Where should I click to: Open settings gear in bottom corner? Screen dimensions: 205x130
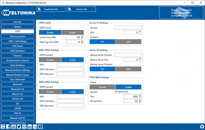pyautogui.click(x=202, y=127)
